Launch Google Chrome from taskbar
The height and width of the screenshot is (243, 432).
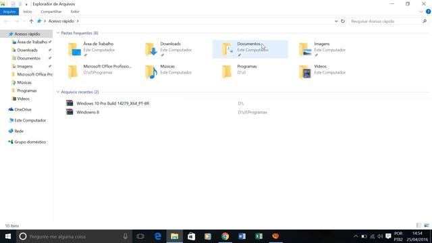click(225, 236)
